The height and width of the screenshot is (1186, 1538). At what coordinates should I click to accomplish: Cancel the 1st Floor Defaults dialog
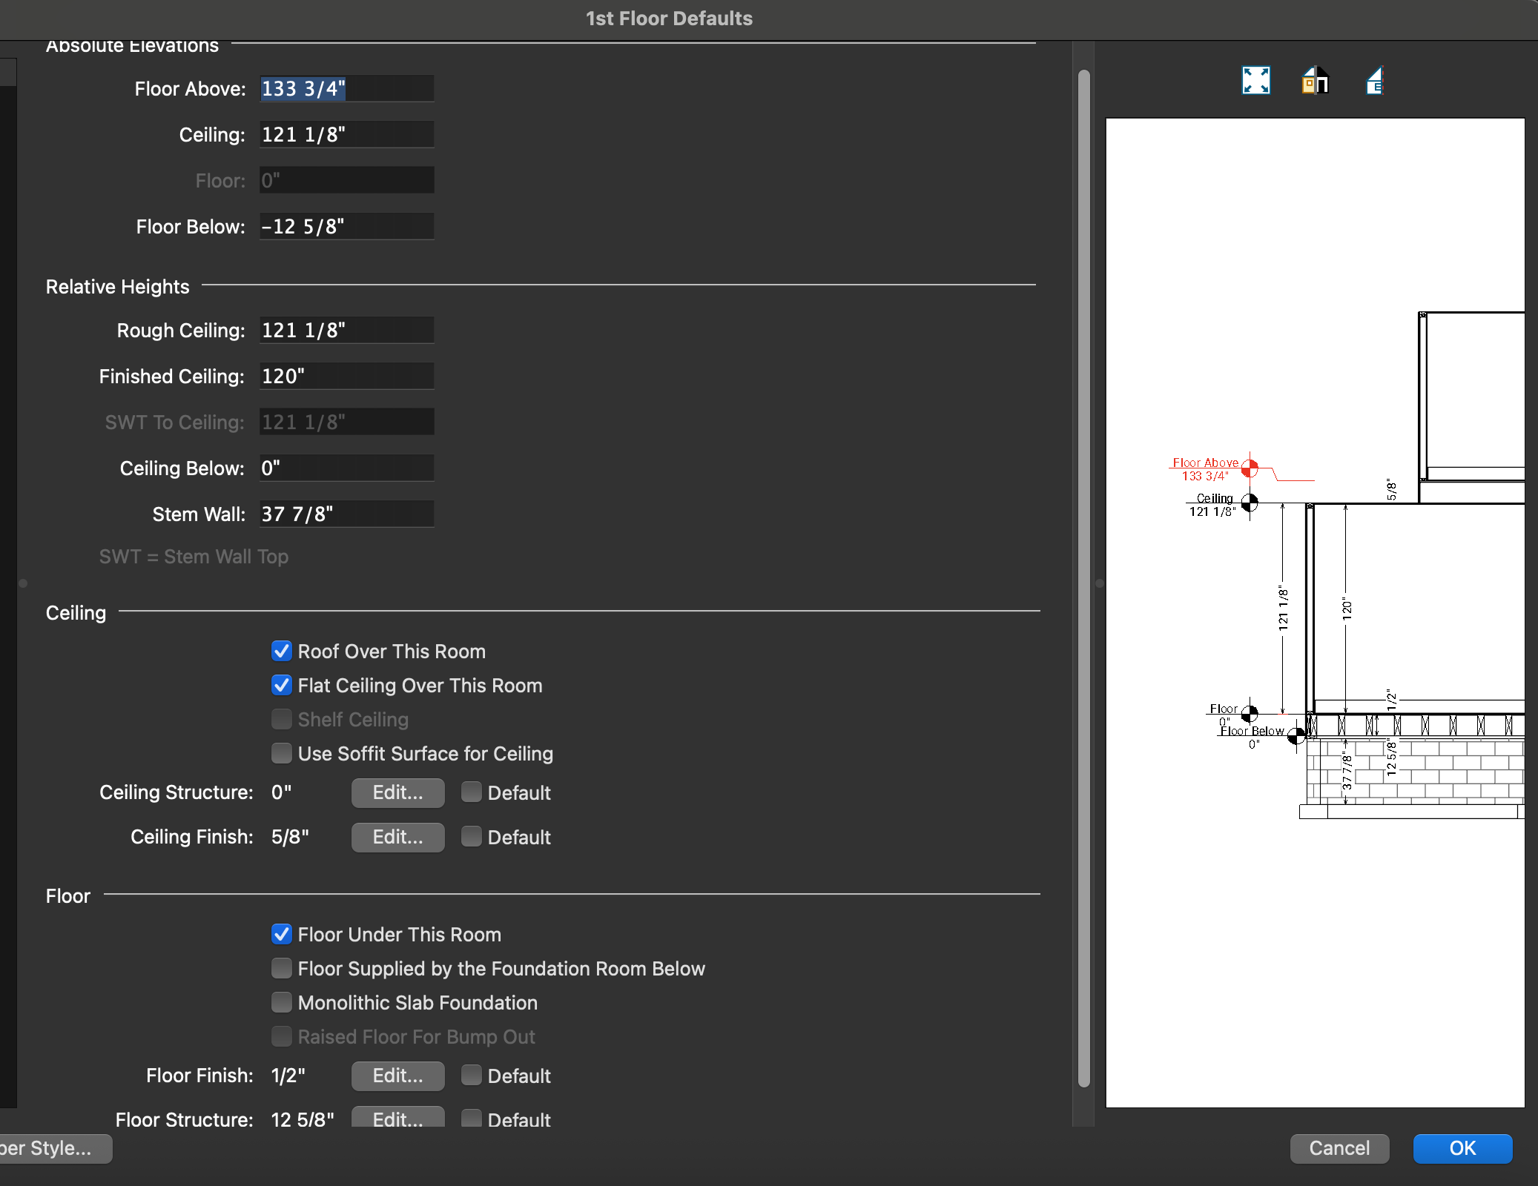tap(1339, 1148)
